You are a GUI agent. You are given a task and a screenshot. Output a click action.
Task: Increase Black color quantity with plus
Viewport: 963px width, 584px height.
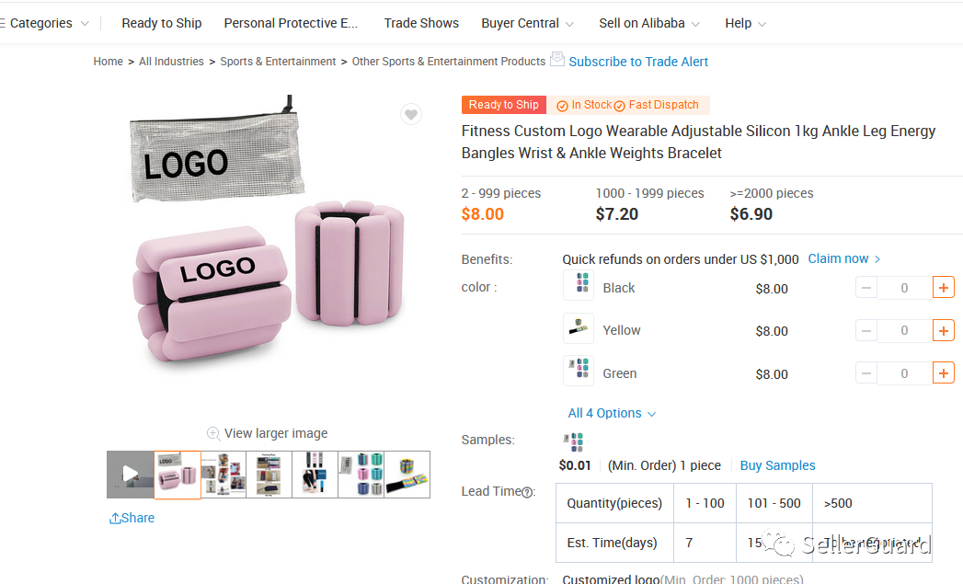pyautogui.click(x=943, y=288)
